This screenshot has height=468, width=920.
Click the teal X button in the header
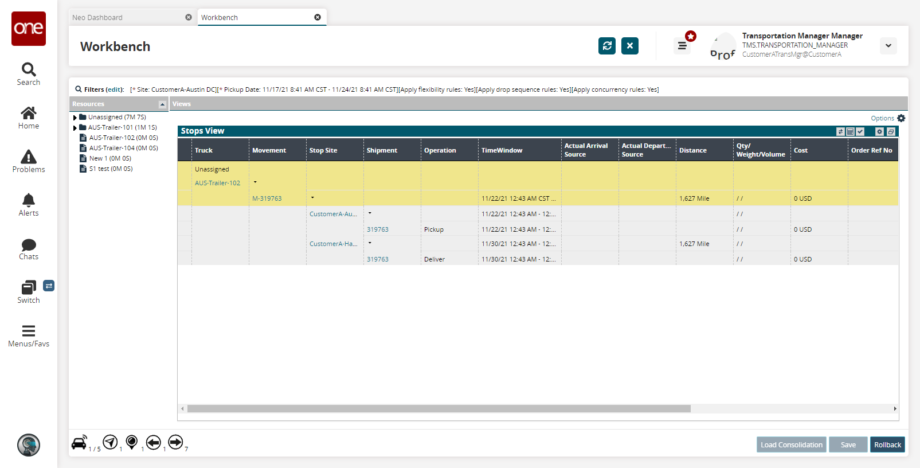[x=630, y=46]
